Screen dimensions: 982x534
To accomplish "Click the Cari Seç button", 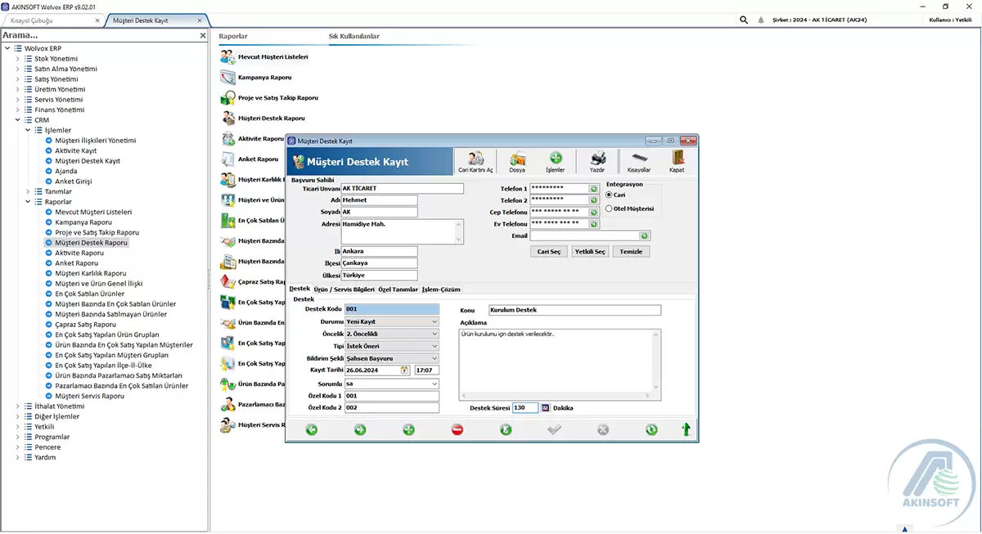I will [x=549, y=251].
